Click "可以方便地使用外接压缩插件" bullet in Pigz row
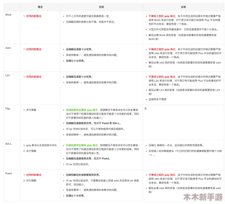This screenshot has height=204, width=225. (95, 129)
